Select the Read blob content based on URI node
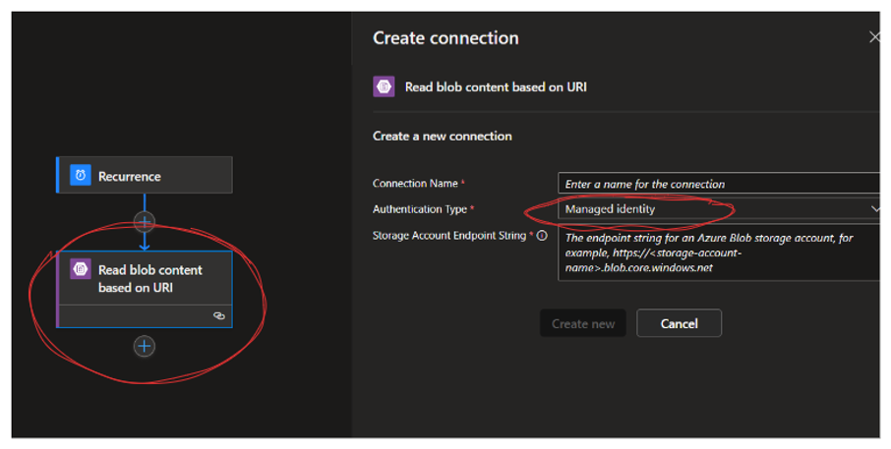This screenshot has width=891, height=449. click(x=145, y=289)
